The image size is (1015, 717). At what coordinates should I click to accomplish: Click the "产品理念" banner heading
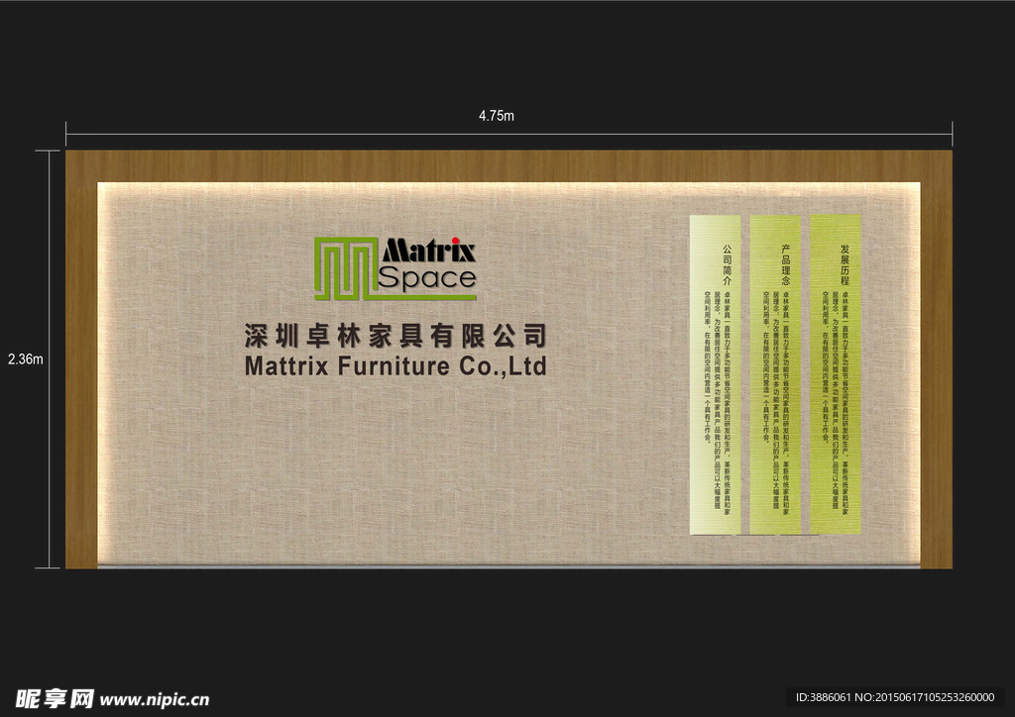pos(786,265)
